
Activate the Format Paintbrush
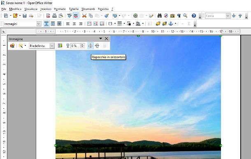[107, 16]
